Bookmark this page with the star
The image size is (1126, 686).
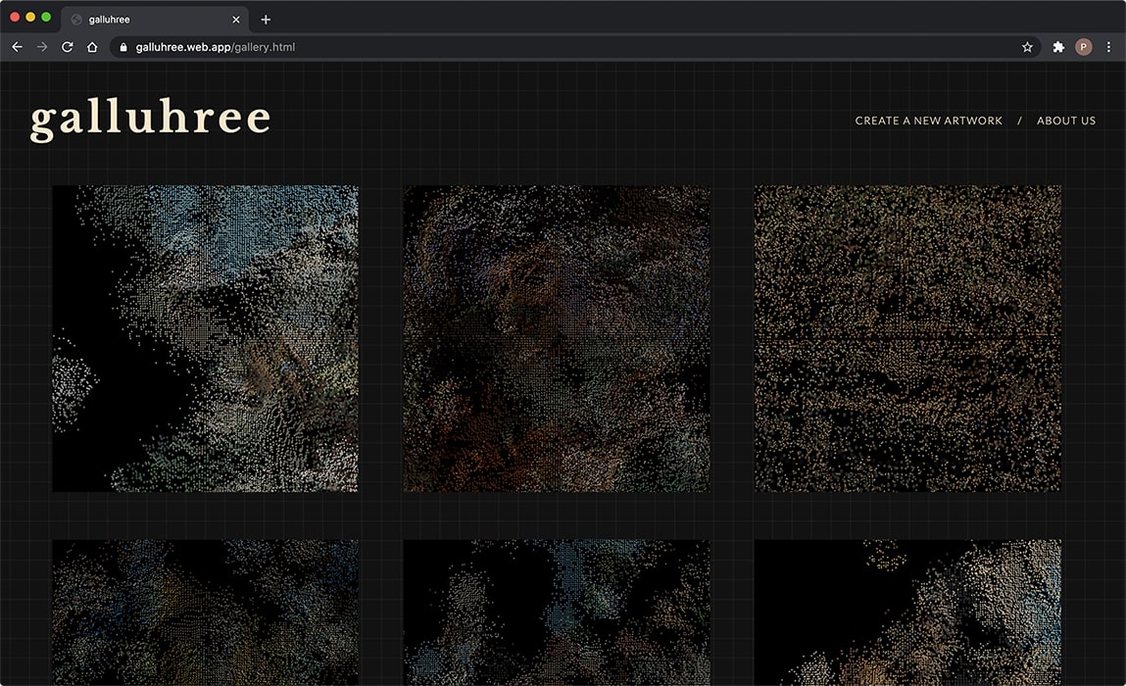[x=1027, y=47]
